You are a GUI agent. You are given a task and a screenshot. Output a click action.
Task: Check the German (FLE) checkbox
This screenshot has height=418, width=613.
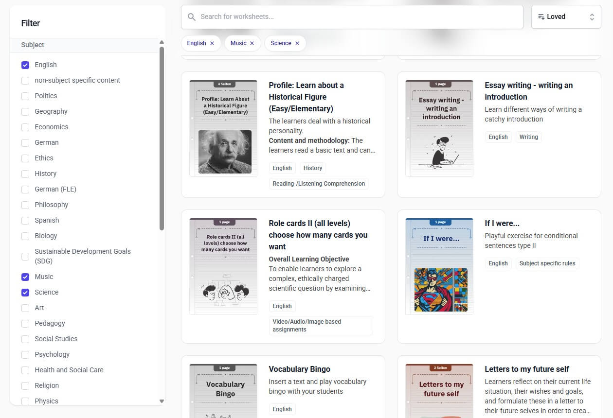[25, 189]
